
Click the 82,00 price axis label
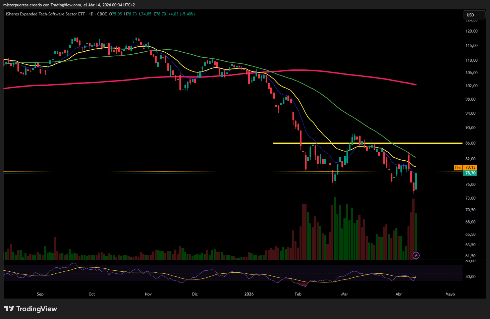tap(471, 159)
